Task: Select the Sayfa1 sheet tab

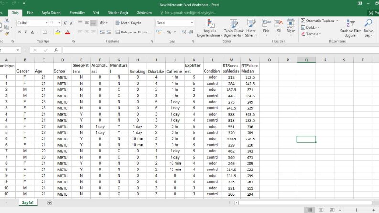Action: [x=28, y=202]
